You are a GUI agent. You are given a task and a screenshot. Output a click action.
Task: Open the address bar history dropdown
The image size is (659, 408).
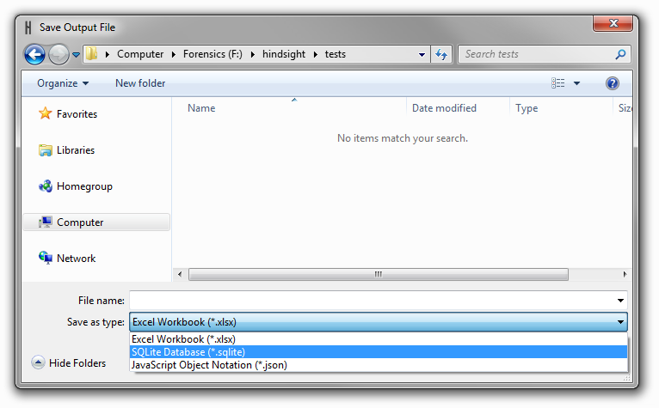point(422,55)
